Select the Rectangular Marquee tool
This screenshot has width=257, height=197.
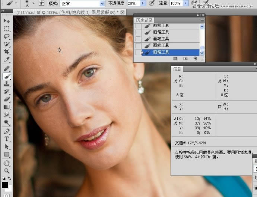[x=7, y=29]
